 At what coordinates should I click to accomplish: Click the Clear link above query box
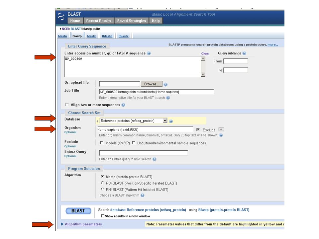(205, 53)
